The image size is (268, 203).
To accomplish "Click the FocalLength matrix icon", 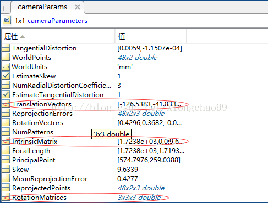I will click(6, 151).
